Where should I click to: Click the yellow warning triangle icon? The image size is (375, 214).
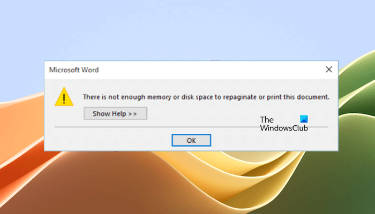pyautogui.click(x=64, y=97)
